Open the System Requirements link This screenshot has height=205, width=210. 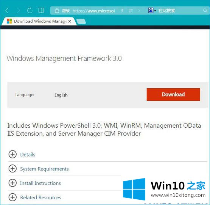[44, 169]
